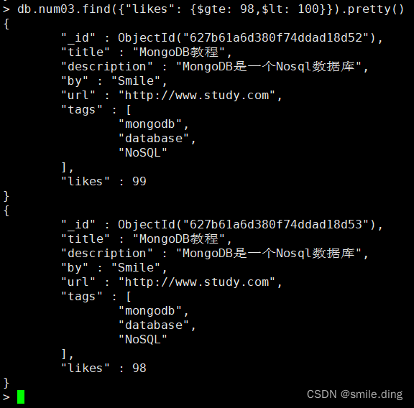
Task: Click the first "Smile" author value
Action: 136,80
